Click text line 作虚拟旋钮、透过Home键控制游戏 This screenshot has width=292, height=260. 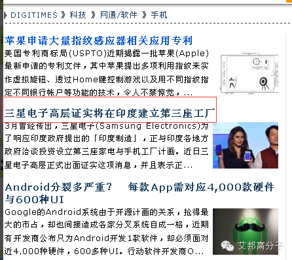point(107,80)
